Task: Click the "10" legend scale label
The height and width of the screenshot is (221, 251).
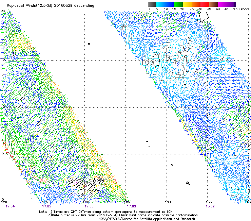Action: click(x=166, y=9)
